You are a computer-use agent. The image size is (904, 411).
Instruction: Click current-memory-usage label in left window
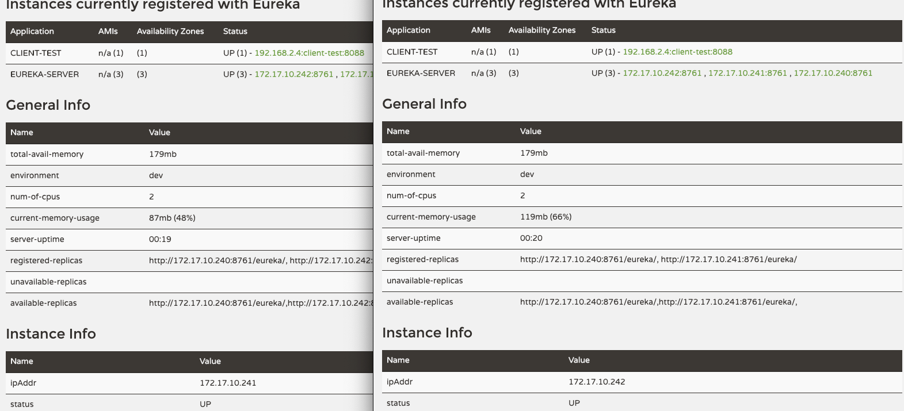55,218
